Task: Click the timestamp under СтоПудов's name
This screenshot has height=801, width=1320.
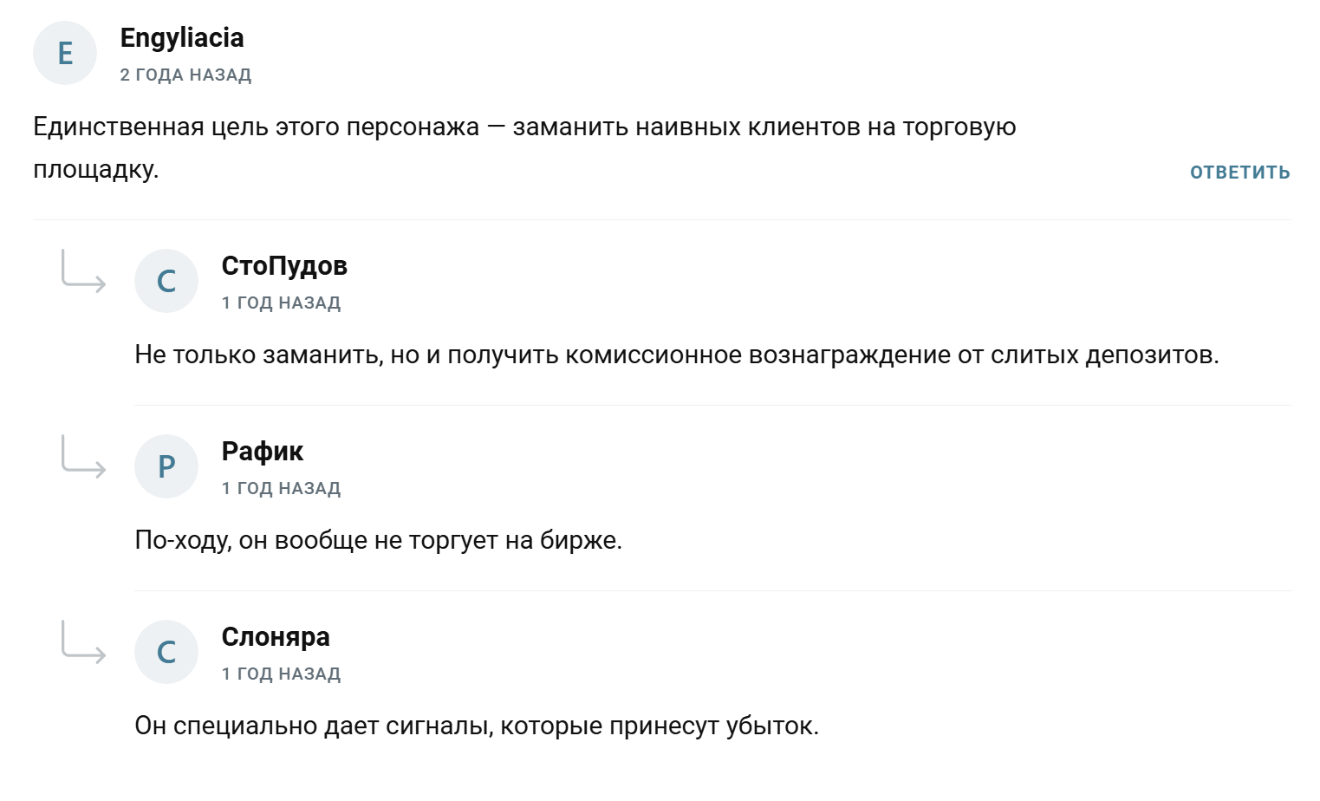Action: [x=281, y=303]
